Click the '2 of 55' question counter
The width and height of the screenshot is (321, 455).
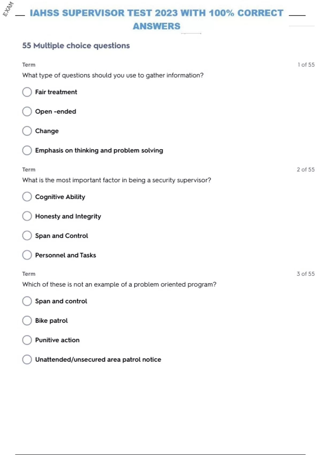(x=305, y=169)
